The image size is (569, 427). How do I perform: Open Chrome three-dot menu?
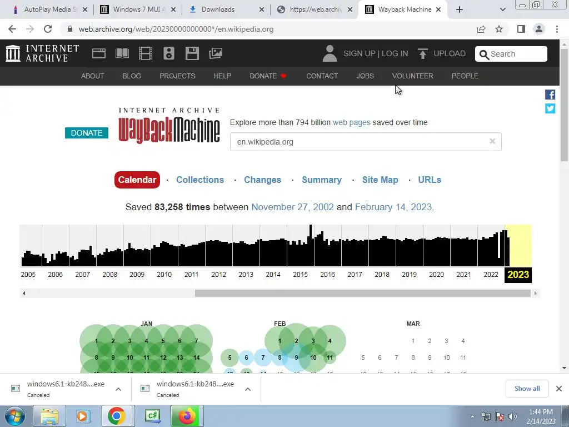point(557,29)
